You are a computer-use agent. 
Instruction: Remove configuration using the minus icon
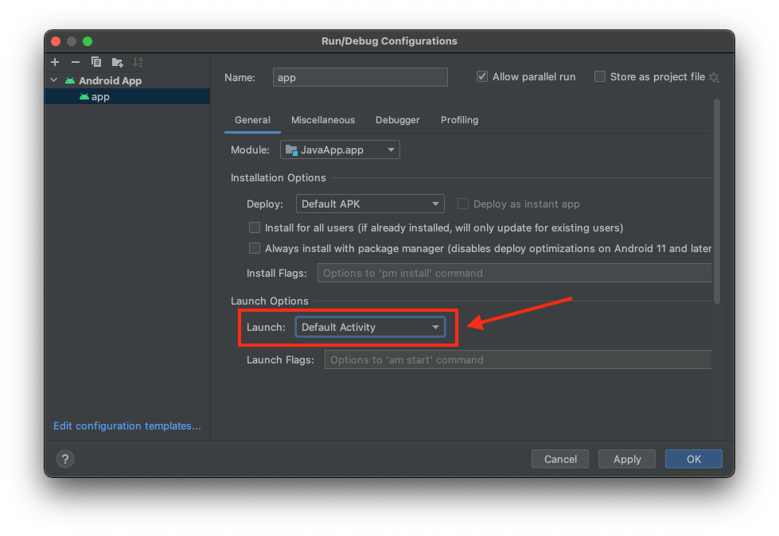click(76, 62)
